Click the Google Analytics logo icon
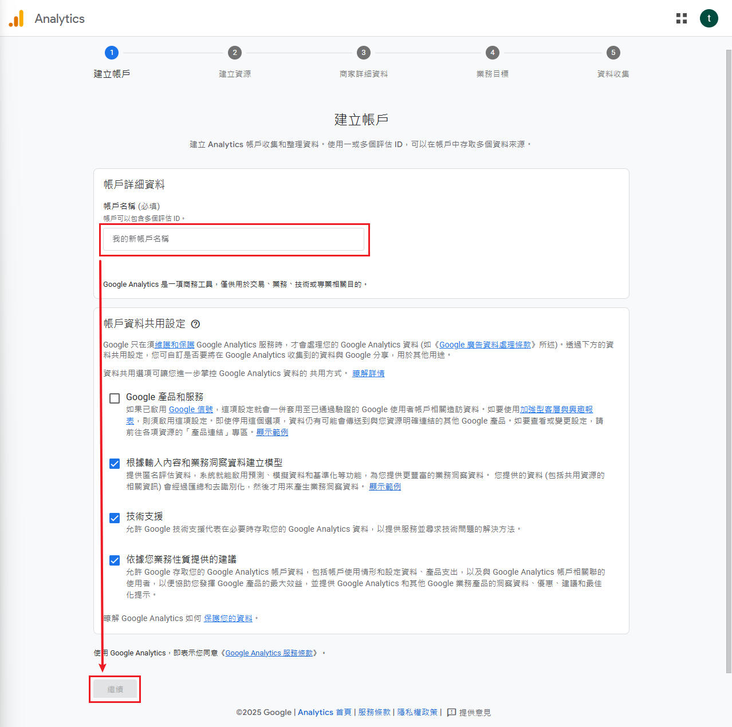This screenshot has height=727, width=732. pyautogui.click(x=16, y=18)
